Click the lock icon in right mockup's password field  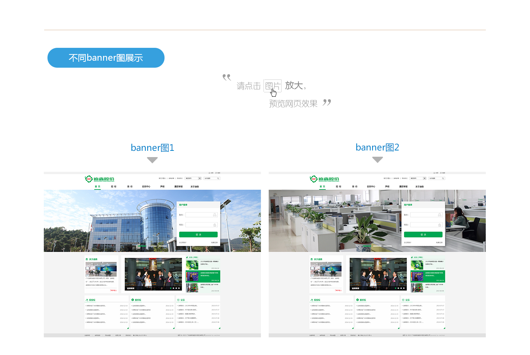439,225
